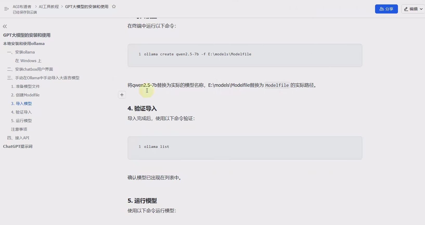Go to 四、接入API outline entry
This screenshot has width=425, height=225.
[x=18, y=138]
